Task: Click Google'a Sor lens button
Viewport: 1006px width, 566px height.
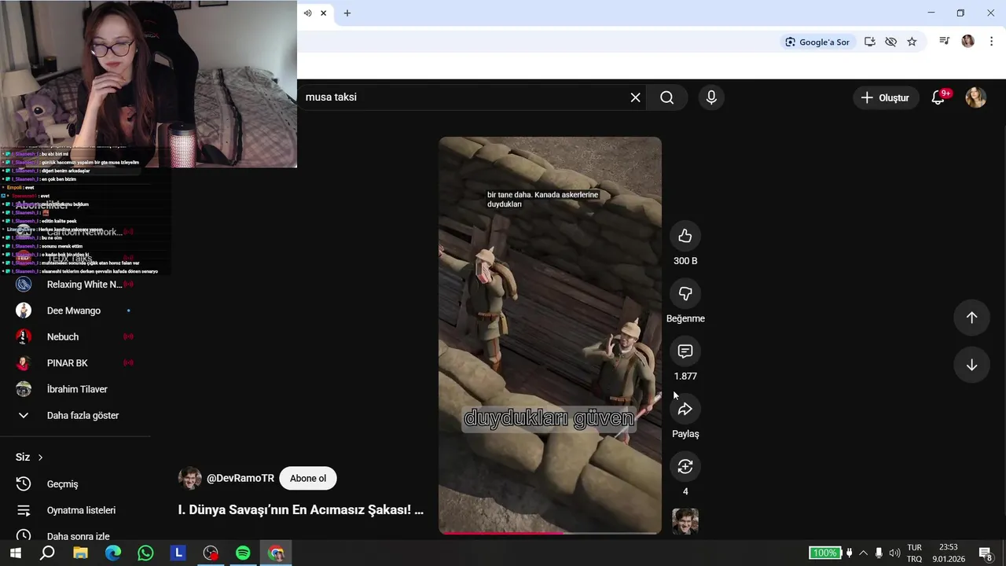Action: coord(817,42)
